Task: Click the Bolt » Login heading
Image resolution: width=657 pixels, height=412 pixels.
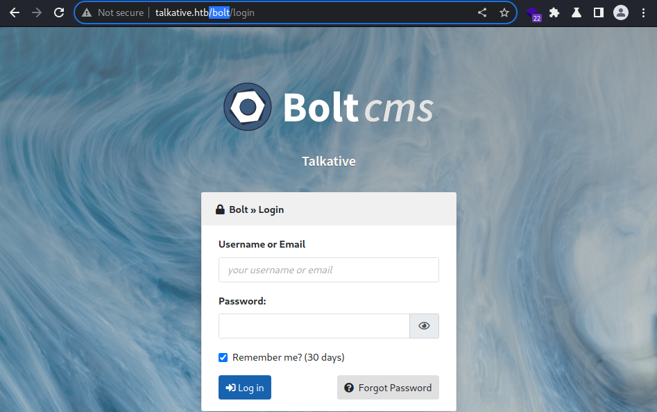Action: coord(257,209)
